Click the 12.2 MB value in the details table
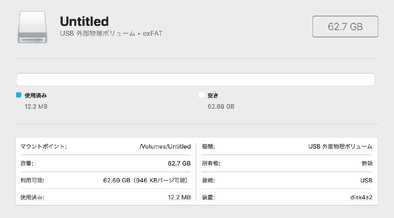This screenshot has height=218, width=394. pos(179,197)
